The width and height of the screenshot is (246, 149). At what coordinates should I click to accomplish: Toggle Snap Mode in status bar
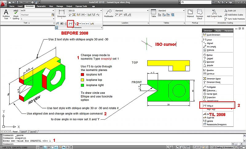tap(37, 147)
